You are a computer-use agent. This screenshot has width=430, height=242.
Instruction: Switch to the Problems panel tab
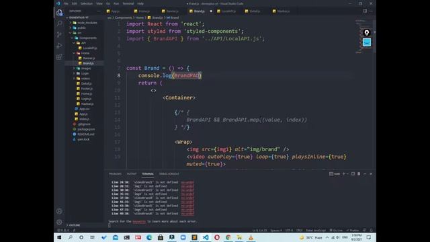coord(115,174)
